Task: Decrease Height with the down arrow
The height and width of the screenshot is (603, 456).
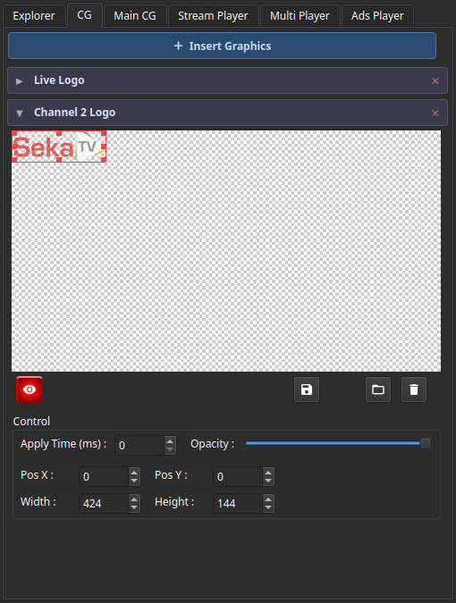Action: tap(268, 507)
